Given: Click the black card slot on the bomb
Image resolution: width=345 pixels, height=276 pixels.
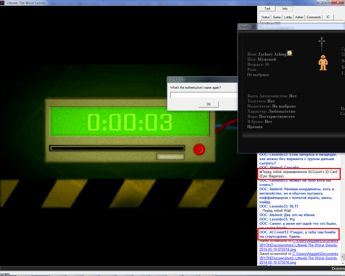Looking at the screenshot, I should (117, 148).
